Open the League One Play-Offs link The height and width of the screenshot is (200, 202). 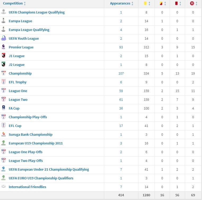25,152
